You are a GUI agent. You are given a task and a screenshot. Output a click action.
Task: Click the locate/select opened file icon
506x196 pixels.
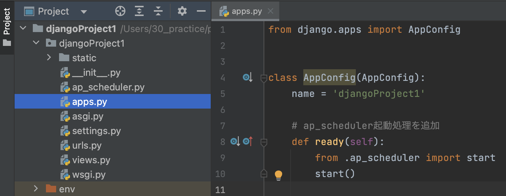click(x=120, y=11)
